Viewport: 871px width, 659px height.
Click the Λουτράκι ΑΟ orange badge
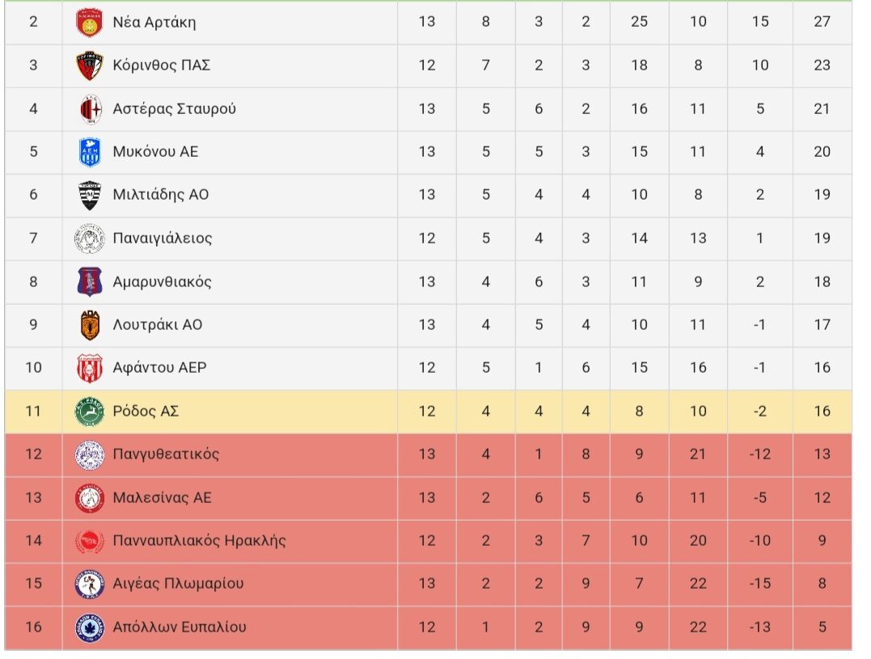(89, 325)
